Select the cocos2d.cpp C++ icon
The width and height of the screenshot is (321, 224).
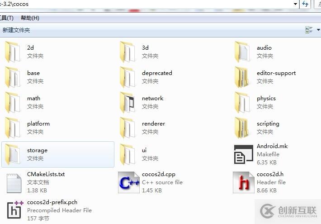[x=129, y=182]
